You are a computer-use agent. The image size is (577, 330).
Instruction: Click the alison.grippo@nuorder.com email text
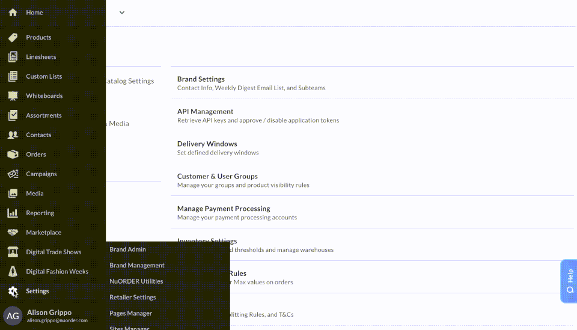57,320
